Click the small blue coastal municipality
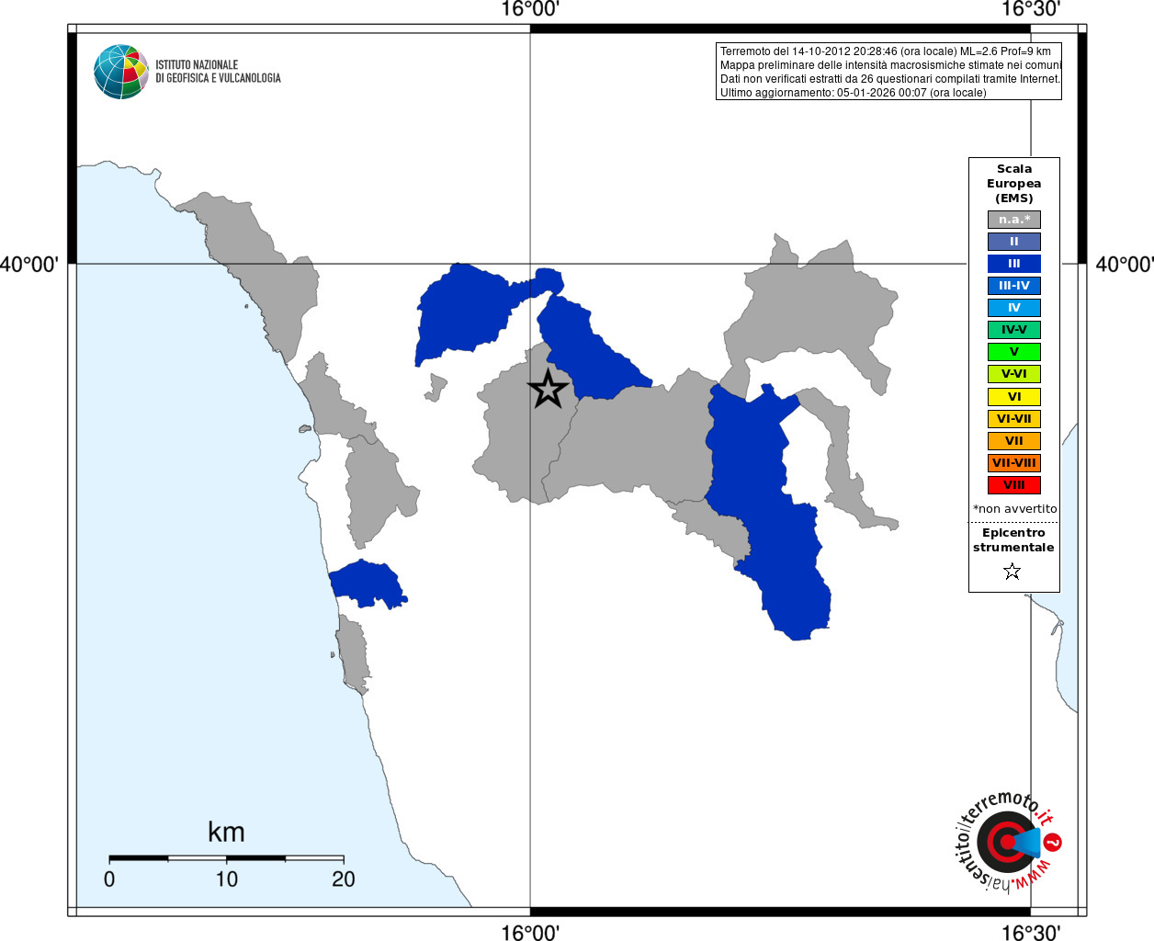Viewport: 1154px width, 941px height. [368, 584]
